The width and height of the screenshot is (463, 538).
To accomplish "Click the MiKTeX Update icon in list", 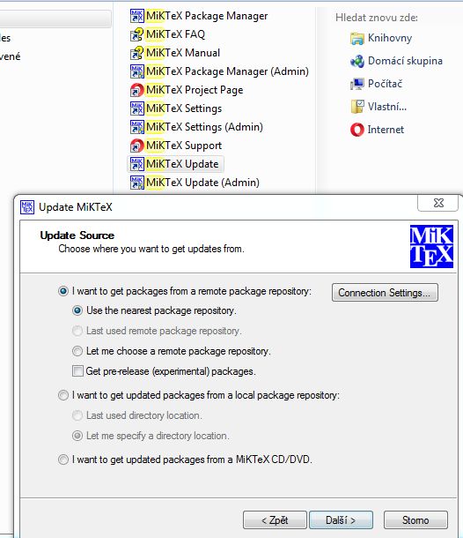I will (137, 164).
